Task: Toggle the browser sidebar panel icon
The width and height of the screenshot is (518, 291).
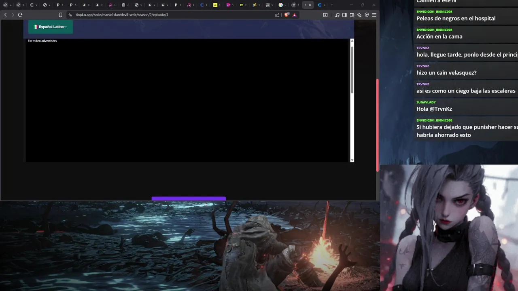Action: point(344,15)
